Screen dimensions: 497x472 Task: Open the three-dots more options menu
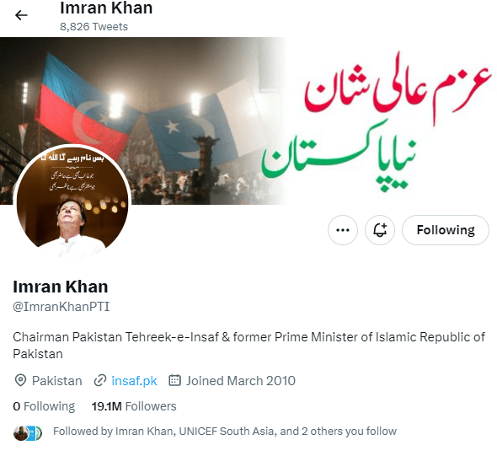point(343,230)
